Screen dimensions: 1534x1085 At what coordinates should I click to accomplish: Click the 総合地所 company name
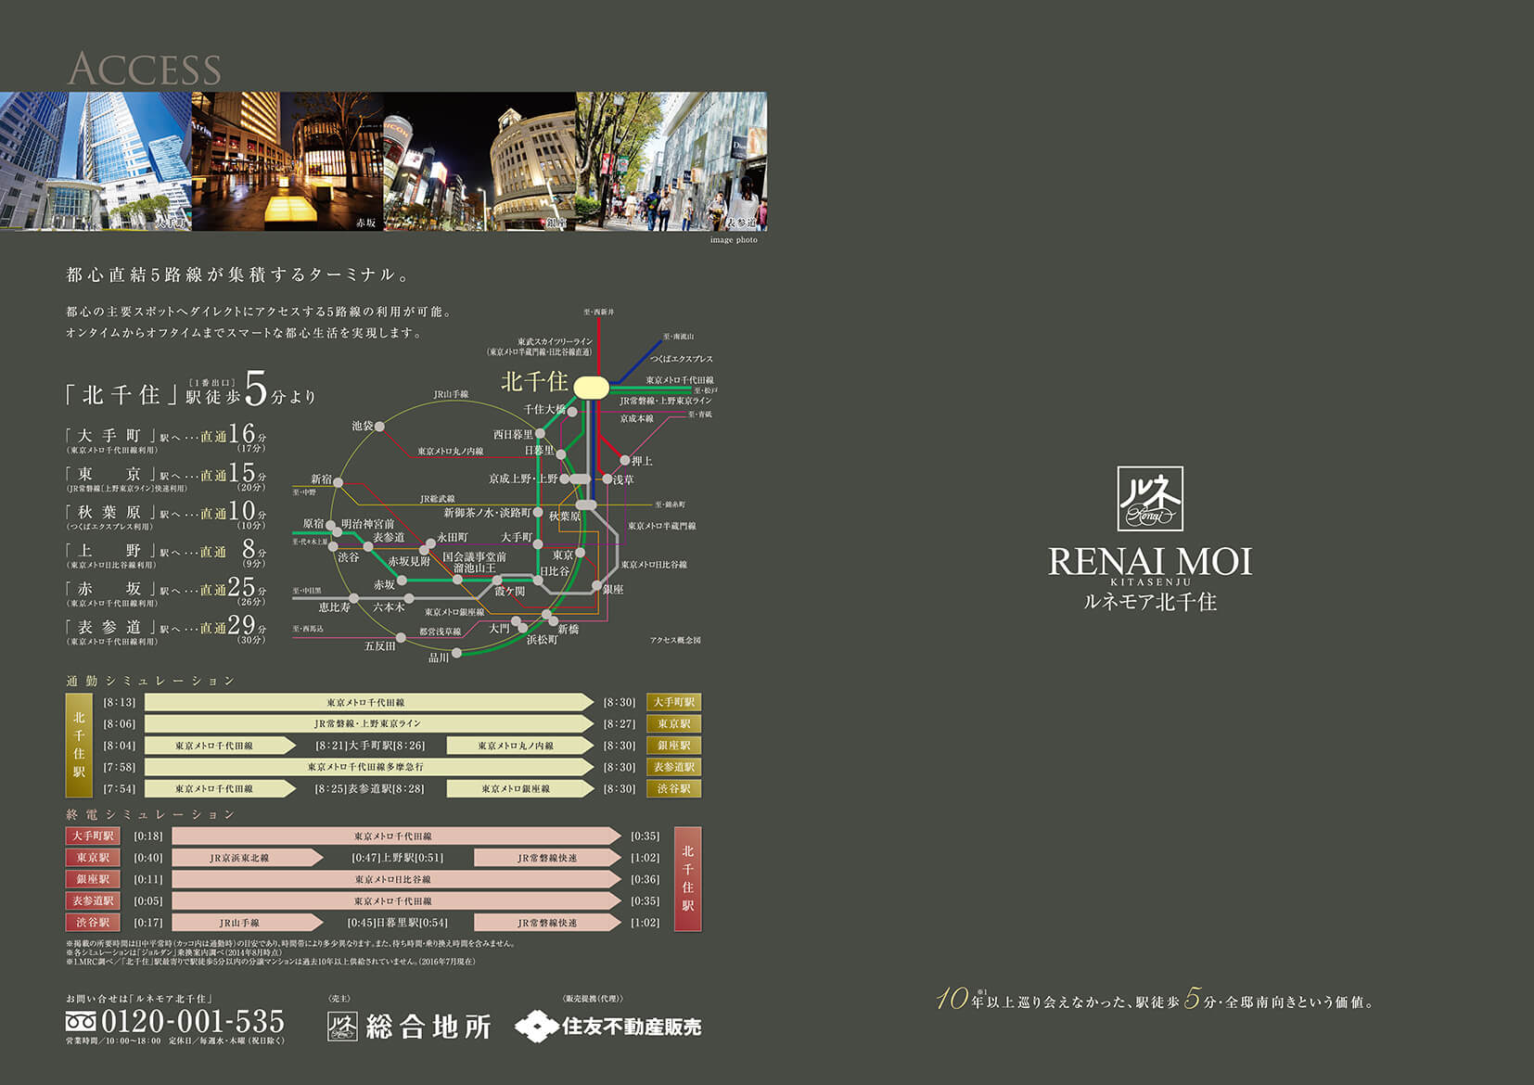[428, 1027]
